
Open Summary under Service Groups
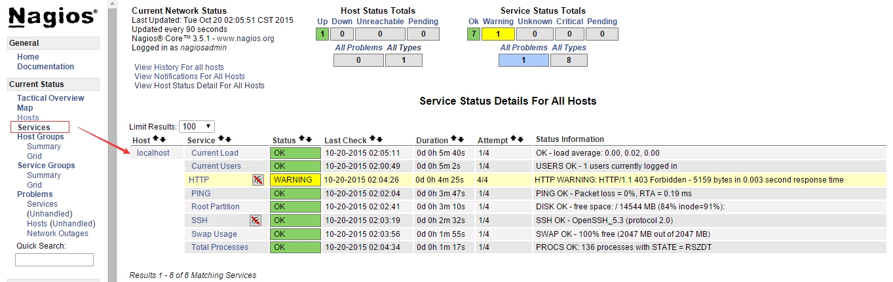(44, 175)
